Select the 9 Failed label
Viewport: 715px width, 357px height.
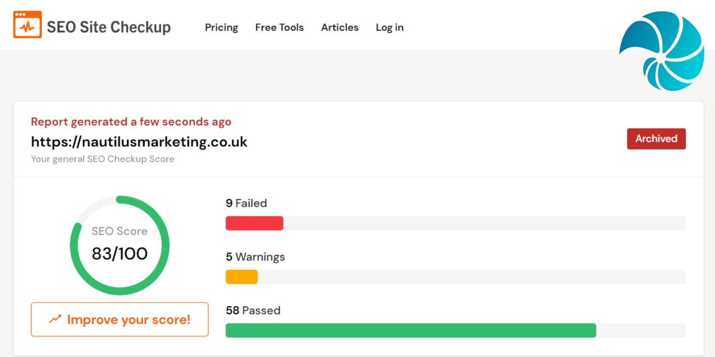coord(246,203)
